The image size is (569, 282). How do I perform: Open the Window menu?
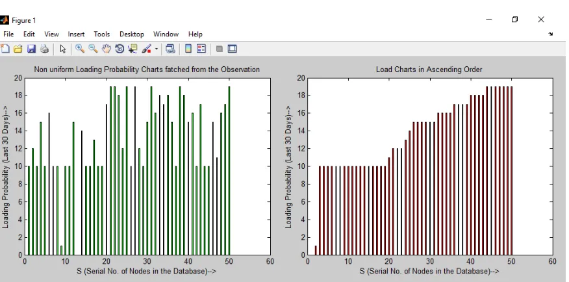[x=166, y=34]
